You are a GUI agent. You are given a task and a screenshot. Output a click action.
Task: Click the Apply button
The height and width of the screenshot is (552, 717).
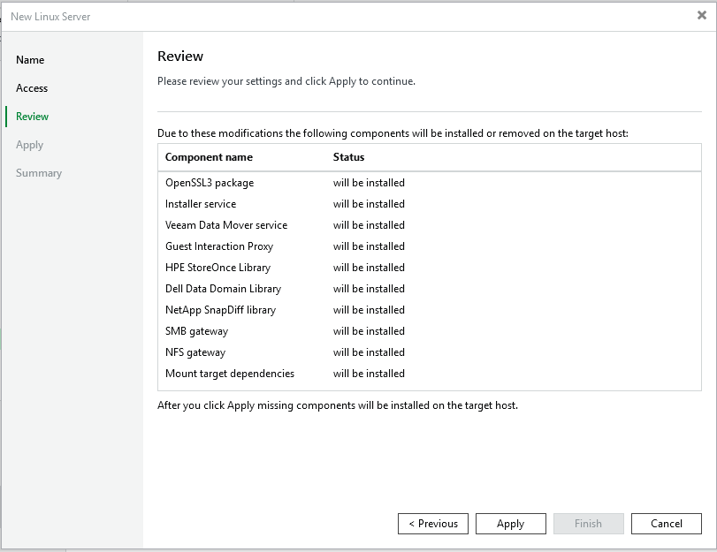[x=510, y=524]
